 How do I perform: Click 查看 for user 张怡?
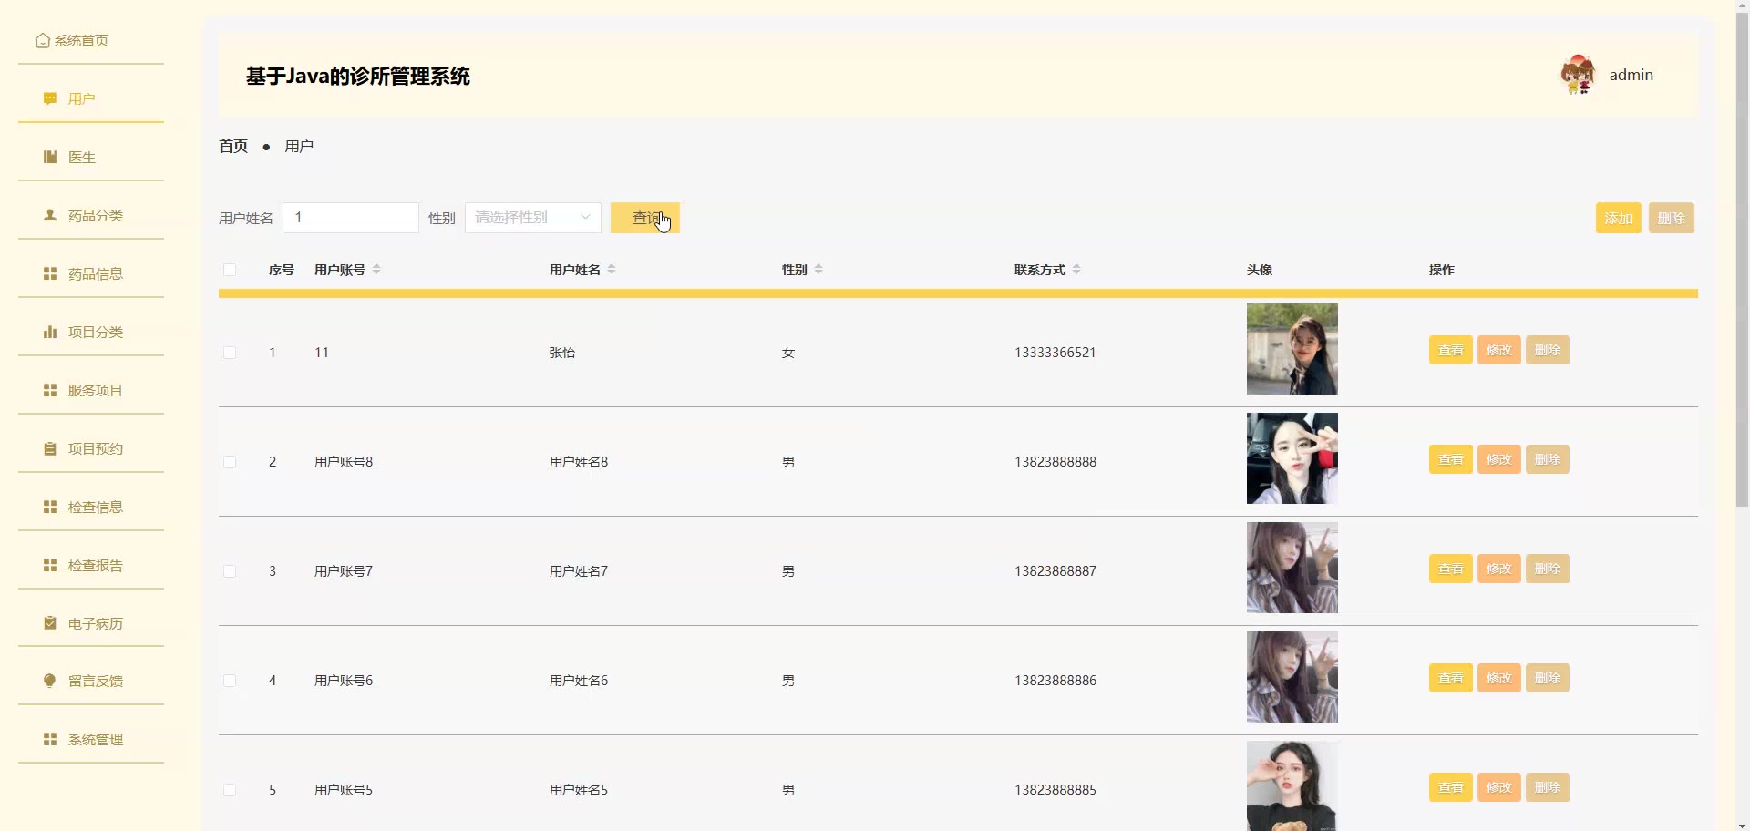[1451, 350]
